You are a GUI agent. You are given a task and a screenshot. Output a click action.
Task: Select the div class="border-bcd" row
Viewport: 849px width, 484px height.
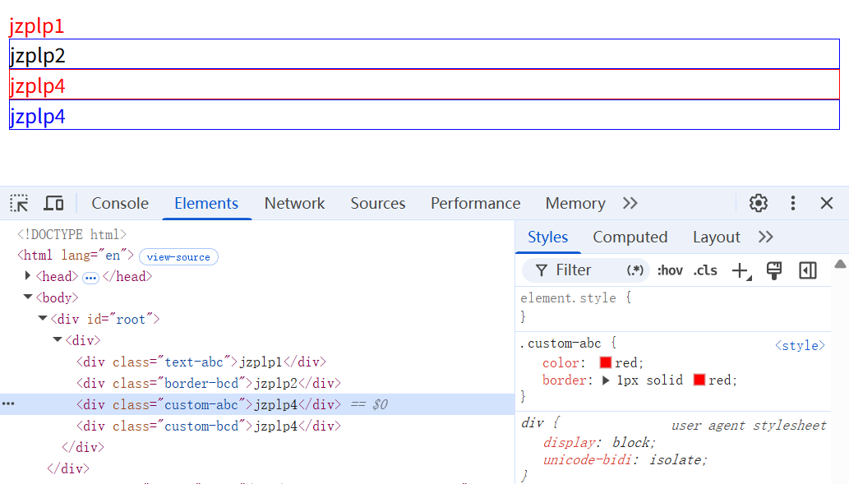pyautogui.click(x=209, y=383)
